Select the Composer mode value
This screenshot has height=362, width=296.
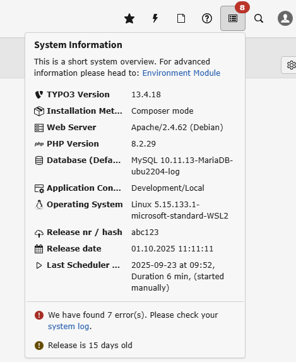[162, 111]
